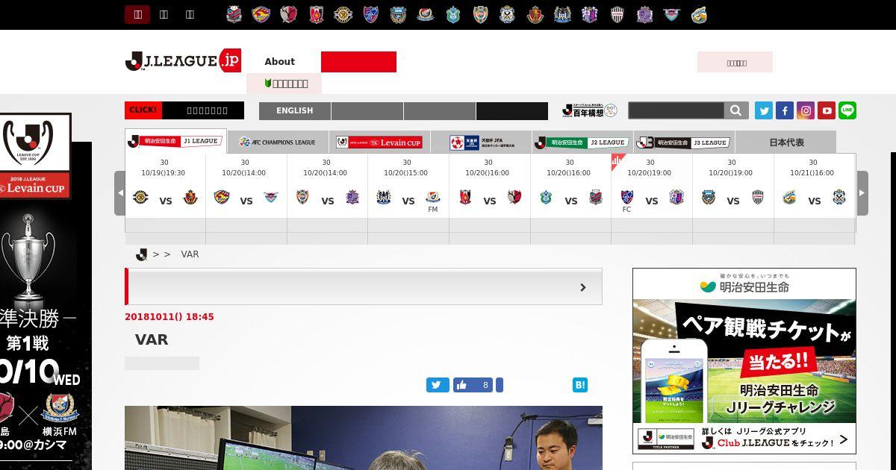Click the VAR article headline

pos(152,339)
